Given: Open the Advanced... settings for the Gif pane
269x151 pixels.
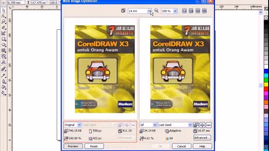Looking at the screenshot, I should (x=202, y=138).
